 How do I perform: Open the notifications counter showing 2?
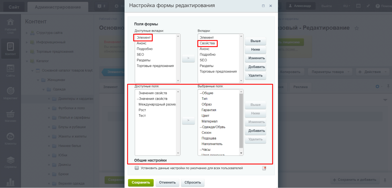(101, 6)
